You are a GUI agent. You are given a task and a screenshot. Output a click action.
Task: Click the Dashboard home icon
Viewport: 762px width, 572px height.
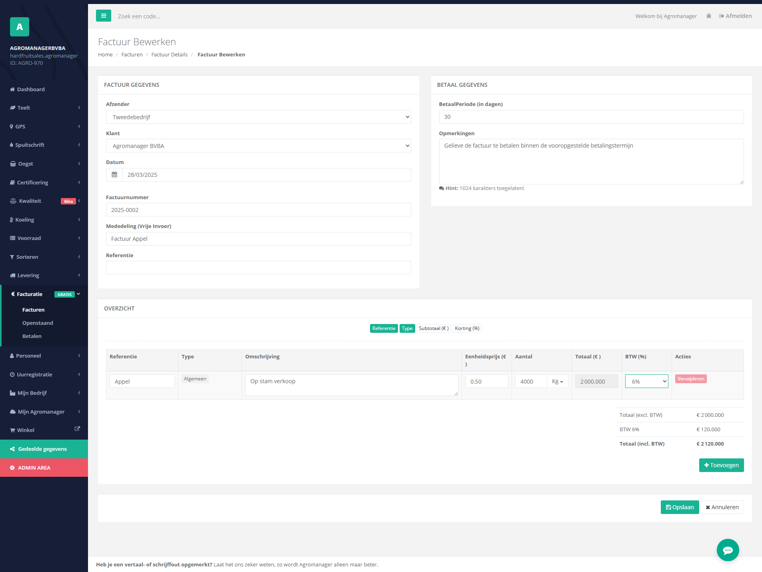click(12, 89)
